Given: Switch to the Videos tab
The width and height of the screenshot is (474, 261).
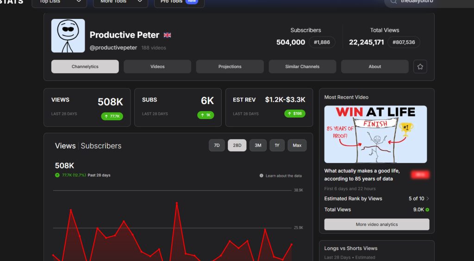Looking at the screenshot, I should point(157,67).
